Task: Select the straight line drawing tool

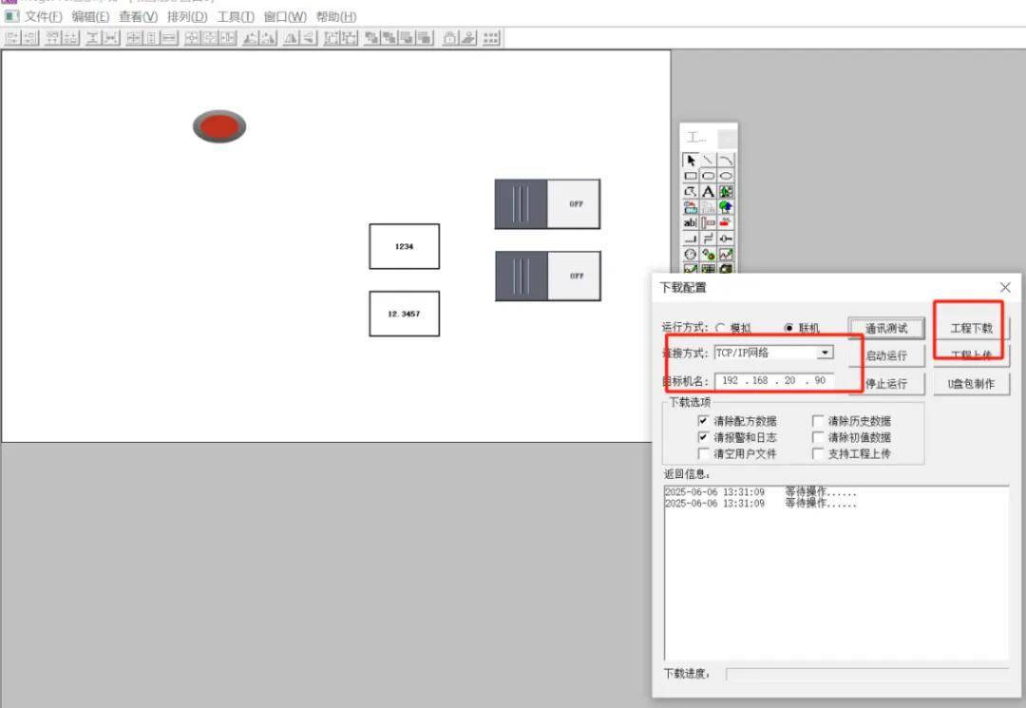Action: click(708, 160)
